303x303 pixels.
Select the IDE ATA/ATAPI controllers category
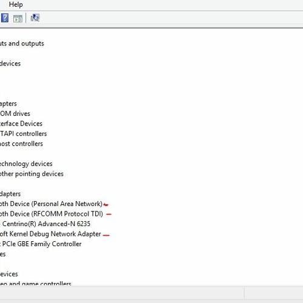(x=23, y=134)
